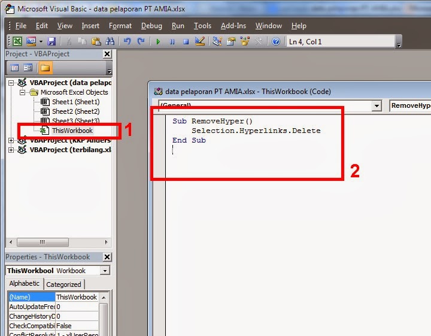Select the (Name) property row
Screen dimensions: 431x336
click(53, 297)
